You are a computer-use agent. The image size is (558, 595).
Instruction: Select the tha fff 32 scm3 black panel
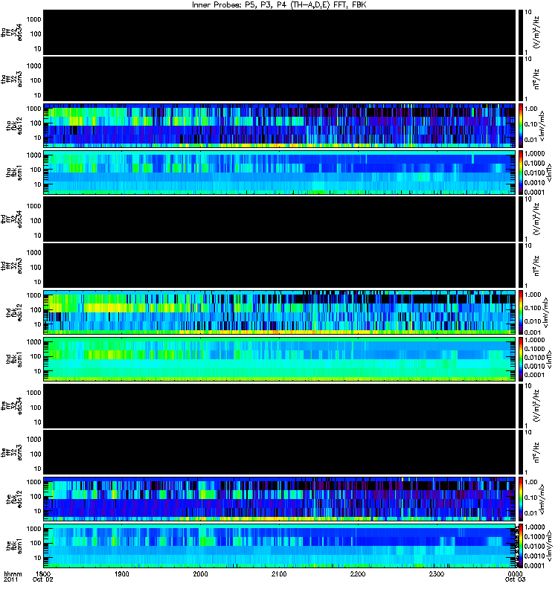(x=280, y=80)
